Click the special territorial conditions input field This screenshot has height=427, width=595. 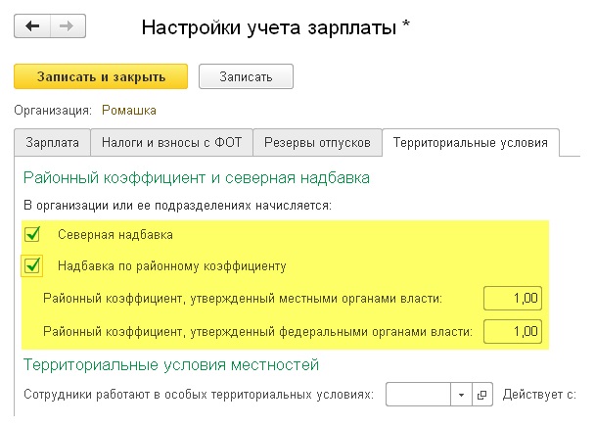(418, 395)
